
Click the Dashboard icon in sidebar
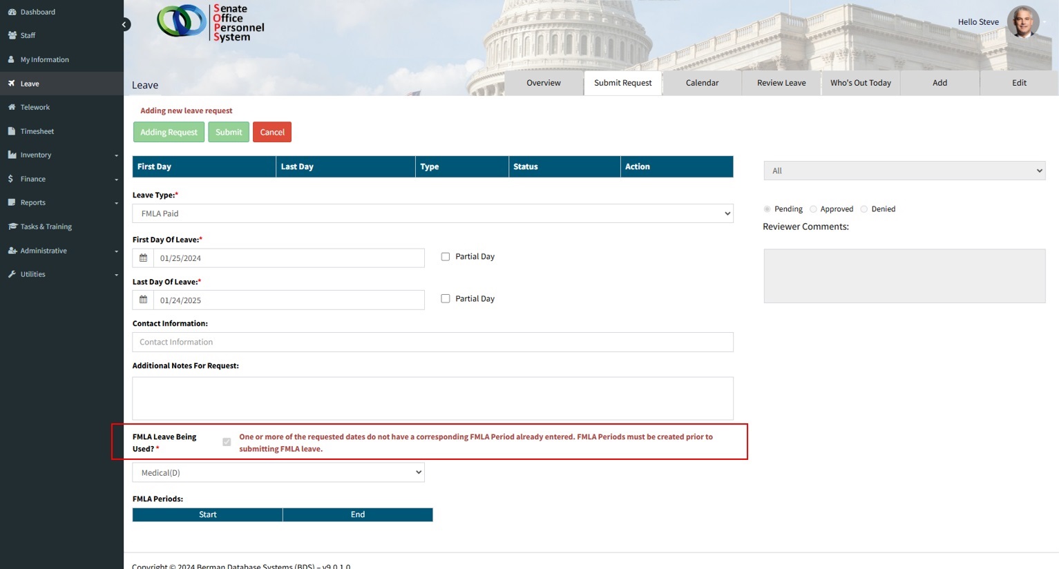(x=12, y=12)
